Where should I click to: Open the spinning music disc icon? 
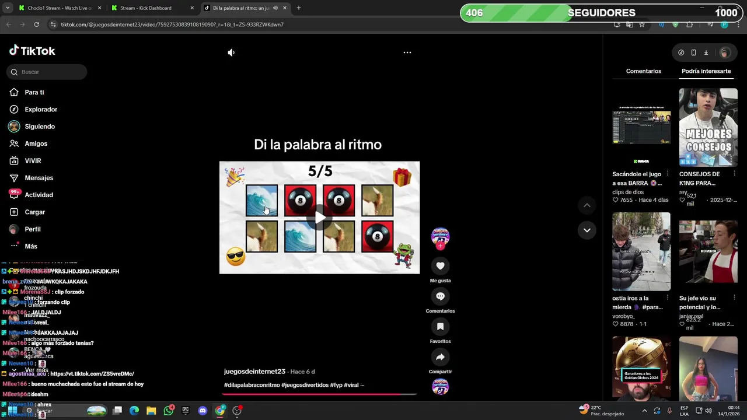click(440, 387)
